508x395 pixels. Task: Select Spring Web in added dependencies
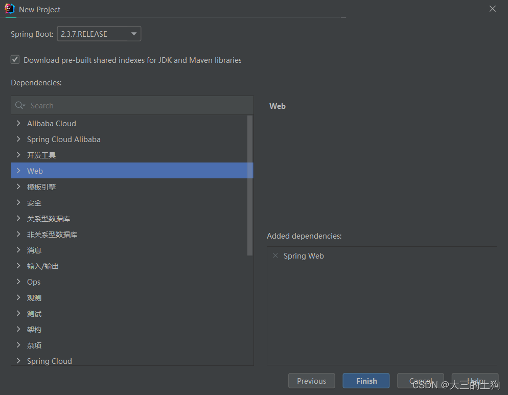pos(304,256)
